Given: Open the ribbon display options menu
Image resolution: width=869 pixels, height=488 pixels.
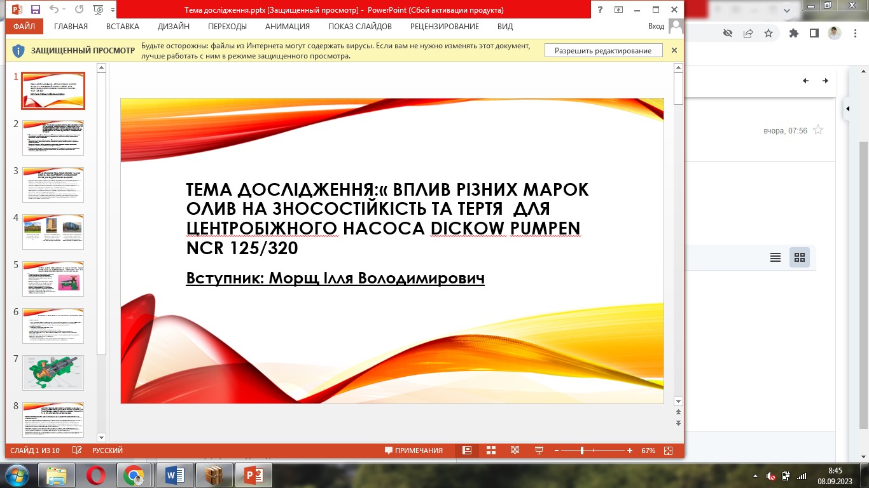Looking at the screenshot, I should coord(618,10).
